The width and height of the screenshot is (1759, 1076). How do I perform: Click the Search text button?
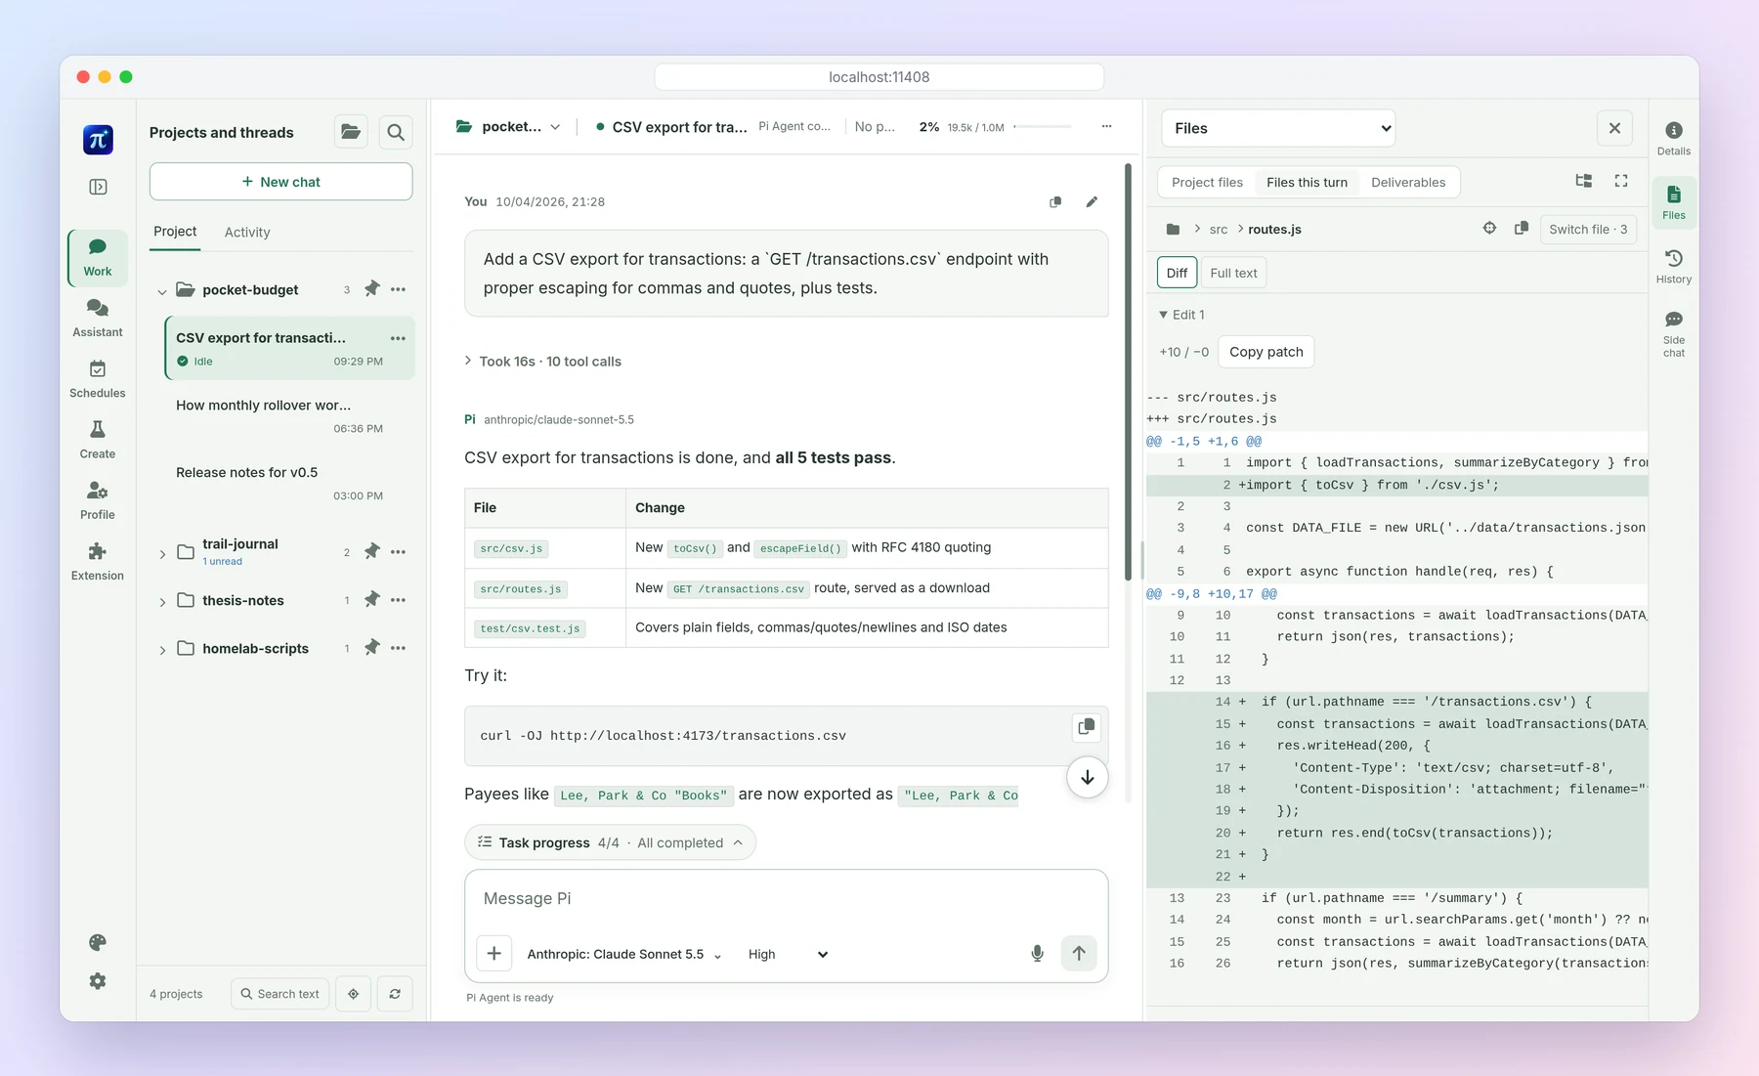280,994
